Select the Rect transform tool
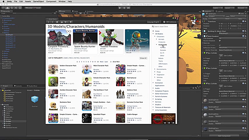This screenshot has width=249, height=140. pos(20,8)
